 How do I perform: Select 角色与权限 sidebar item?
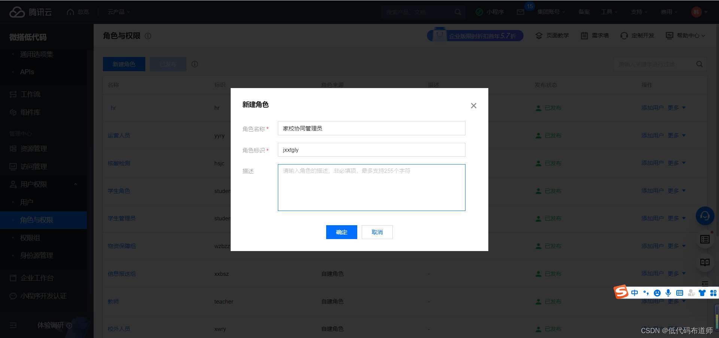tap(36, 220)
